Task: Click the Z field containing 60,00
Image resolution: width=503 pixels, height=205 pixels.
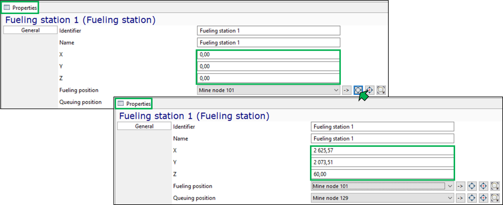Action: click(x=383, y=174)
